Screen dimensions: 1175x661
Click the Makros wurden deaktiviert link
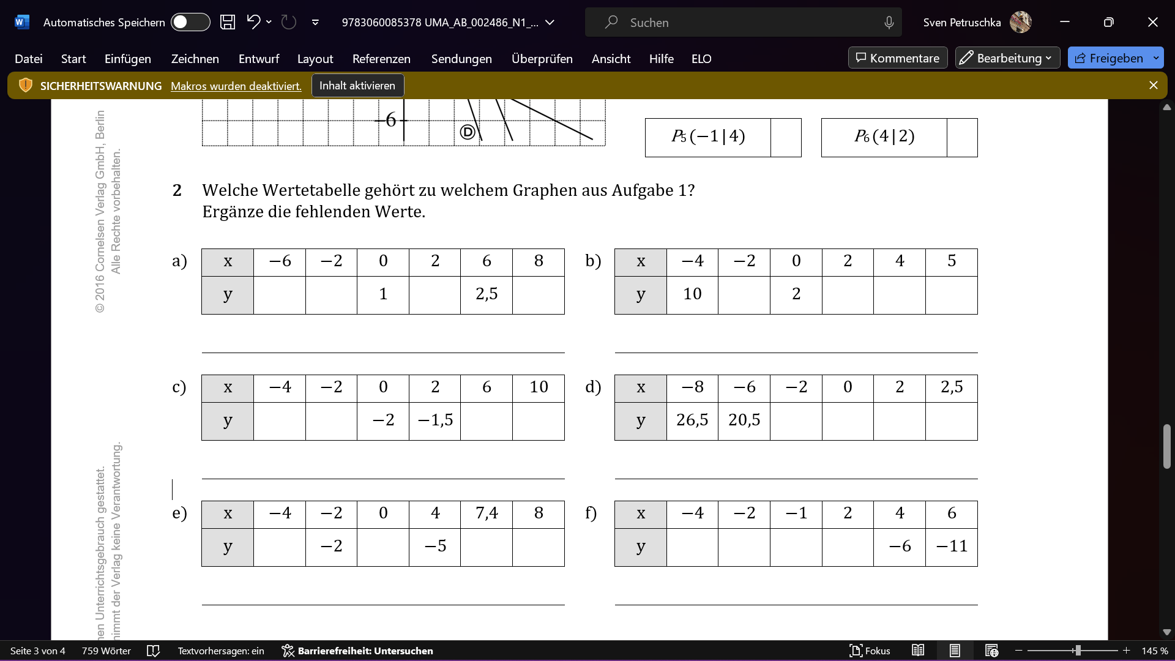(x=236, y=86)
